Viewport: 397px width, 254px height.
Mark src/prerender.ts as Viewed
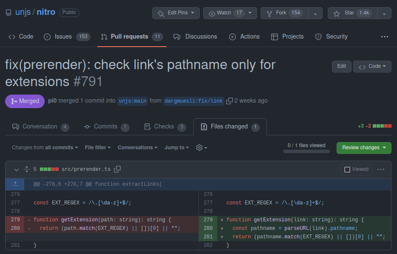pos(356,170)
